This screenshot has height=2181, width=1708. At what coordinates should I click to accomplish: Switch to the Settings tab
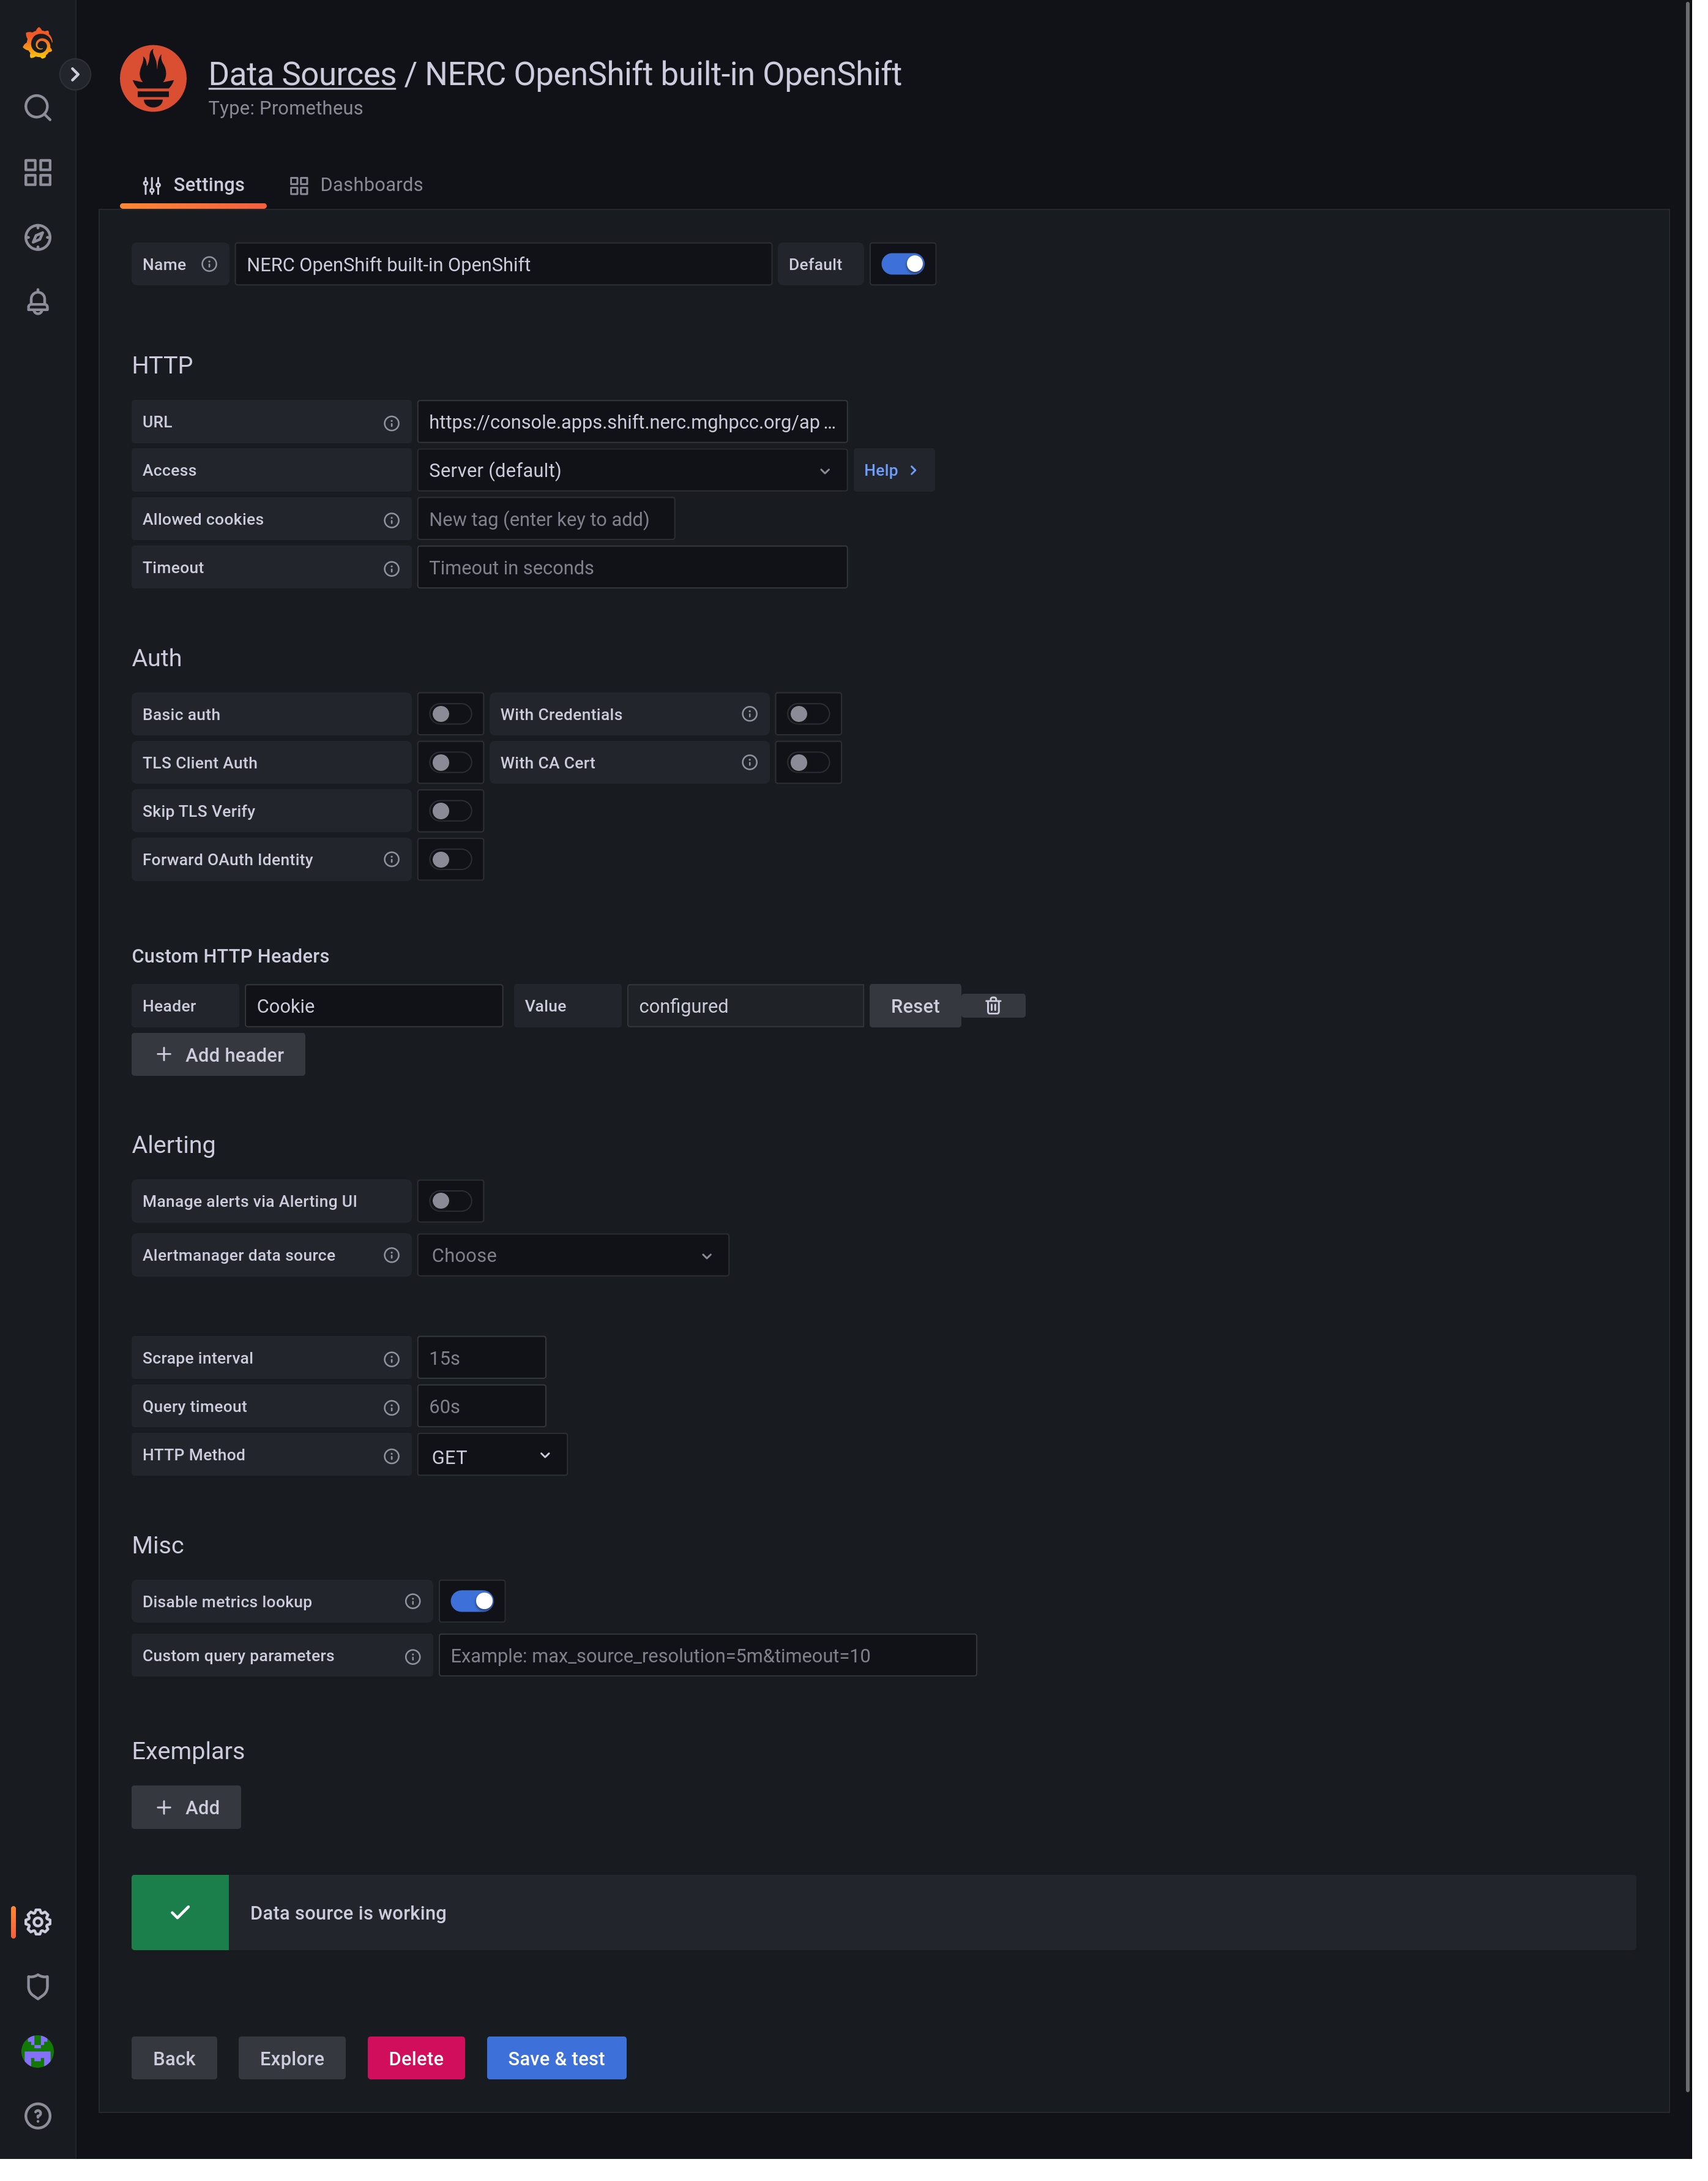[195, 187]
